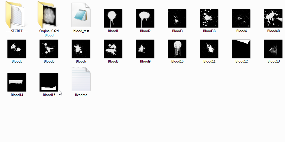Pick the Blood12 image thumbnail
The height and width of the screenshot is (142, 285).
pos(241,49)
